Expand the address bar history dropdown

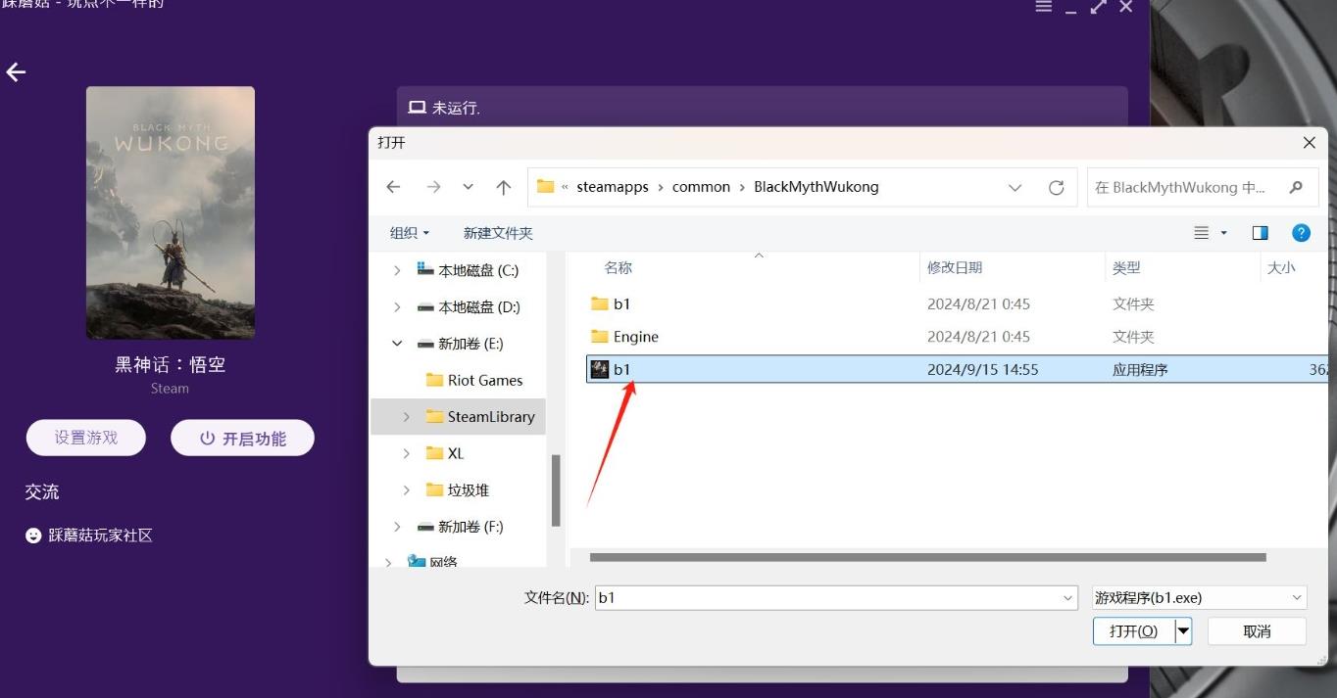click(x=1015, y=187)
